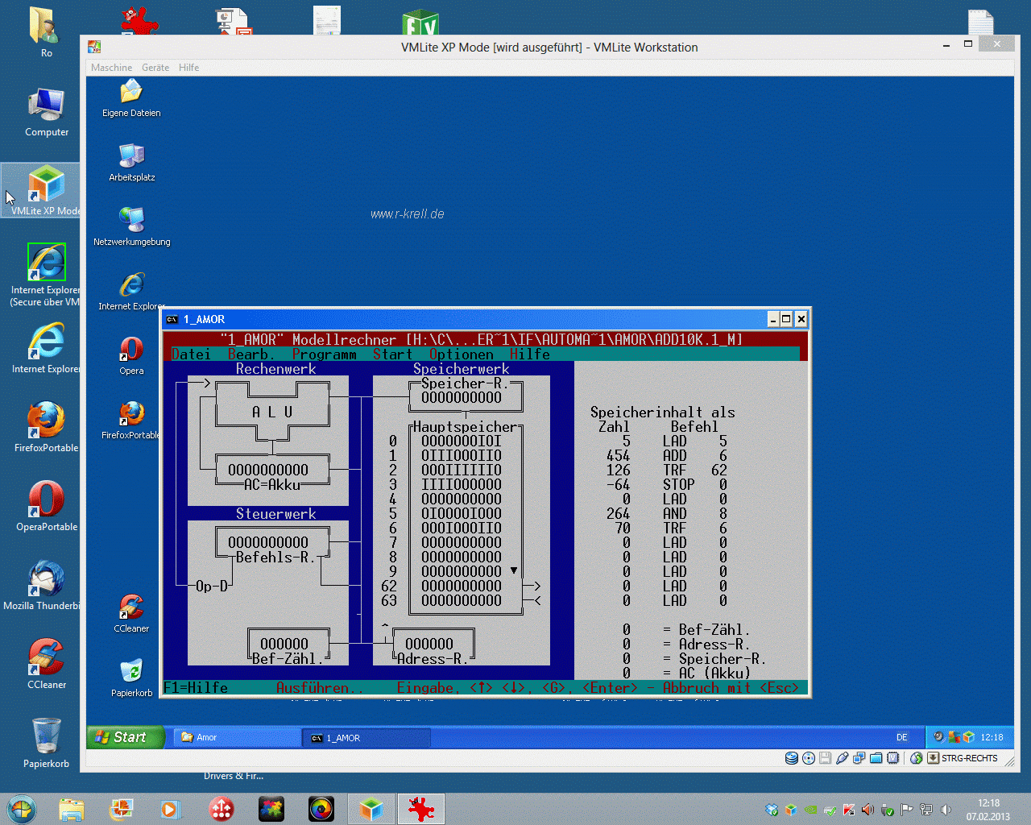The image size is (1031, 825).
Task: Click the www.r-krell.de text on desktop
Action: (407, 214)
